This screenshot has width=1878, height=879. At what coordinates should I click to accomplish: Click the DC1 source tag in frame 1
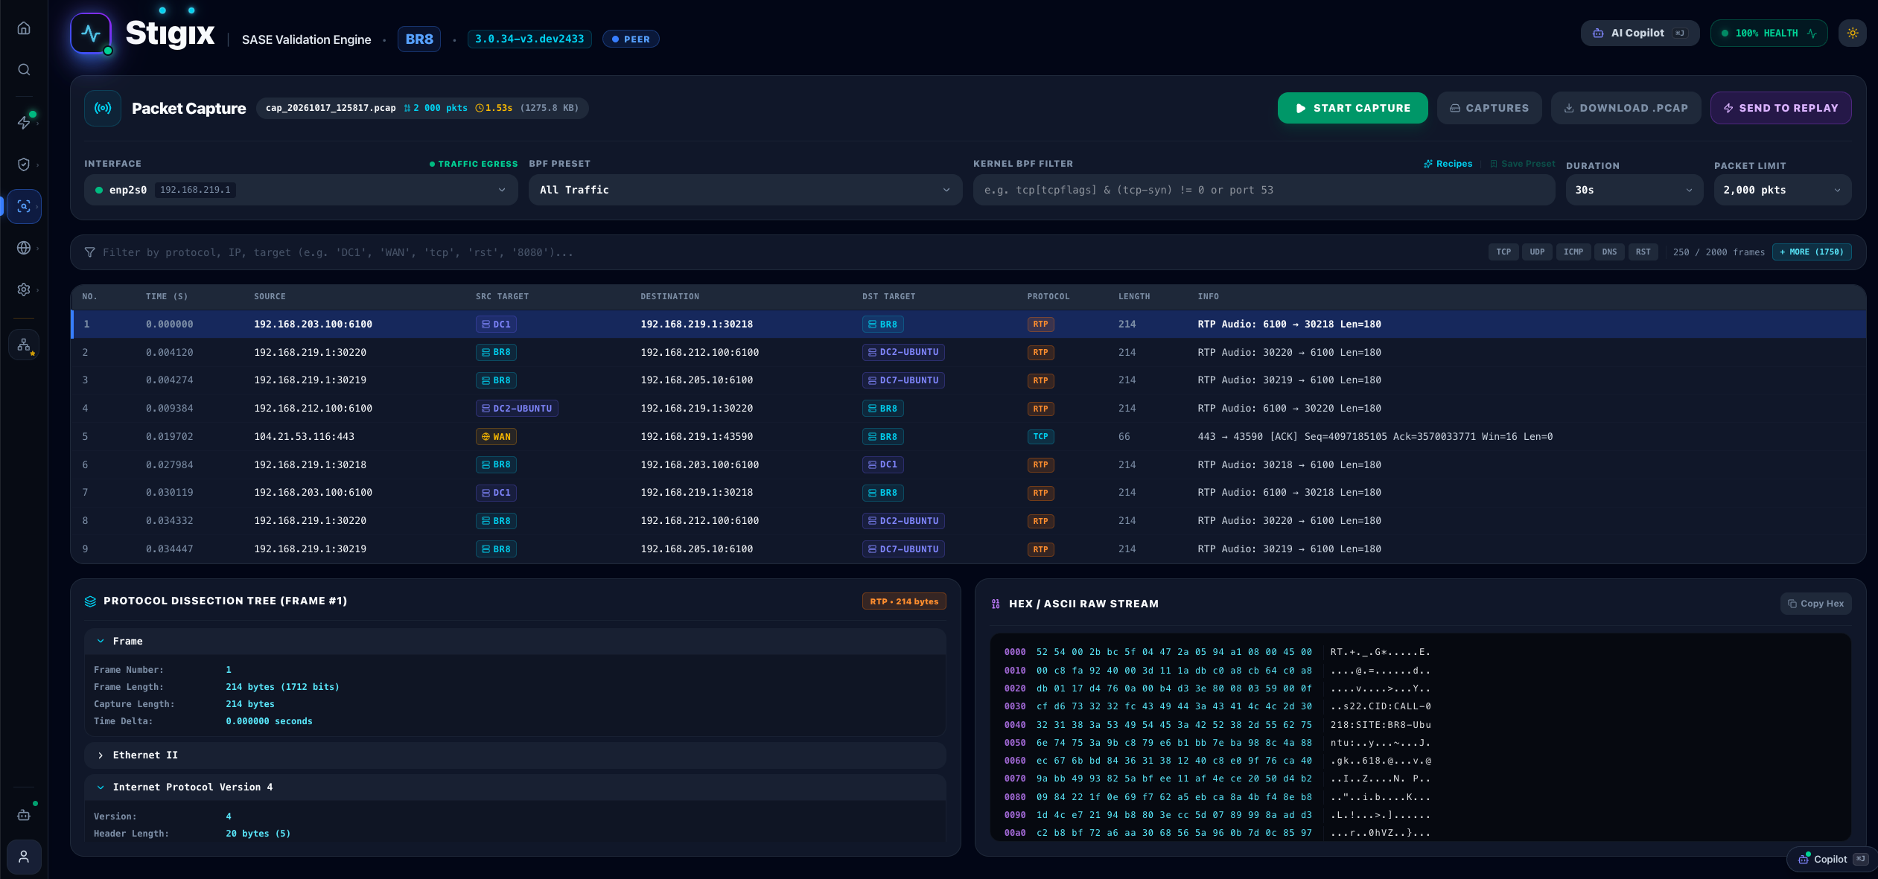point(496,325)
